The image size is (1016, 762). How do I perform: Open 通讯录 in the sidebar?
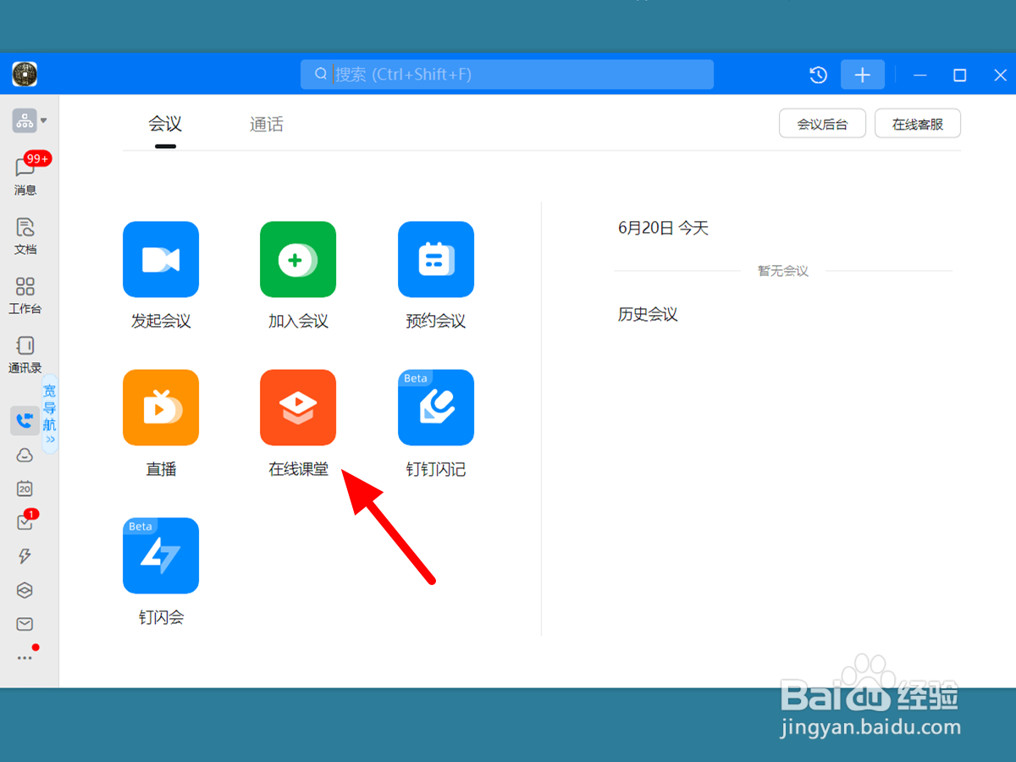pyautogui.click(x=25, y=355)
